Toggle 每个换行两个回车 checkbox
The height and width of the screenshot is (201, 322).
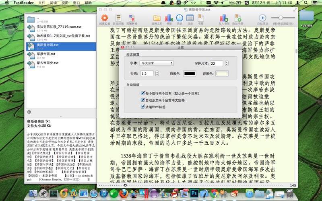coord(143,93)
